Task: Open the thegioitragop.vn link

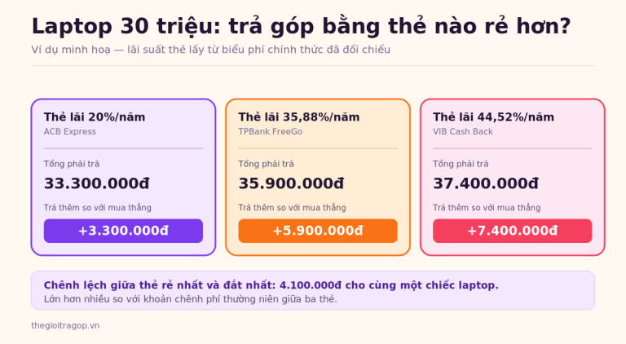Action: pos(65,325)
